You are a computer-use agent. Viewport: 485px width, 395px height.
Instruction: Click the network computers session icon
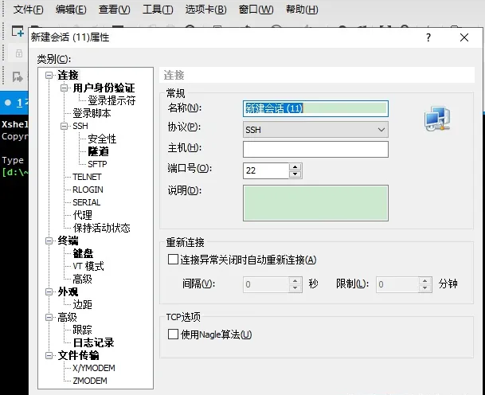(437, 118)
